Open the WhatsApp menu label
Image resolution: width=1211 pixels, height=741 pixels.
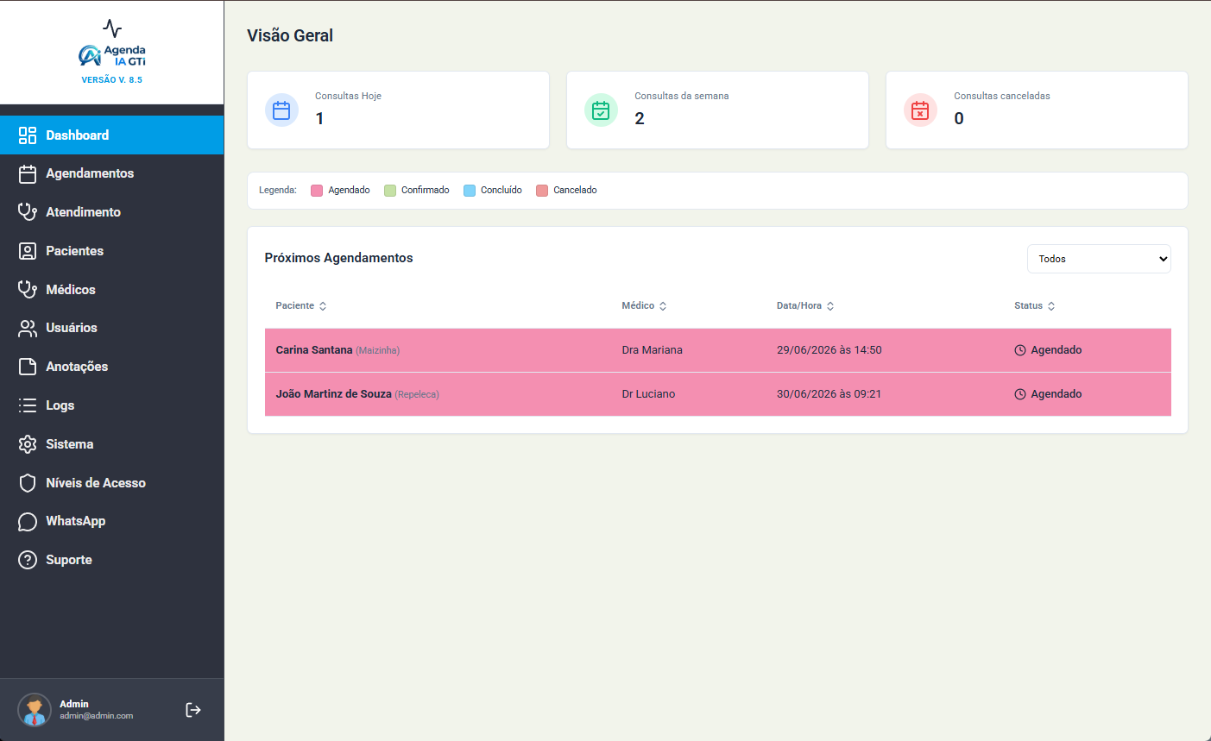point(75,521)
